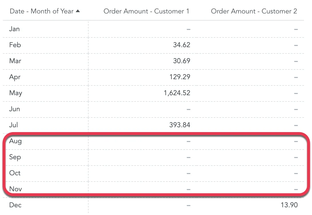Viewport: 312px width, 215px height.
Task: Click the Nov row within the red outline
Action: 15,189
